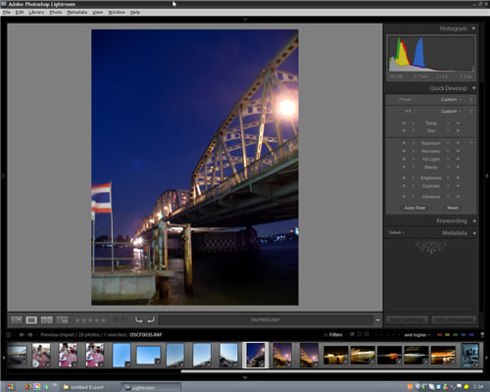Expand the Keywording panel

coord(474,220)
